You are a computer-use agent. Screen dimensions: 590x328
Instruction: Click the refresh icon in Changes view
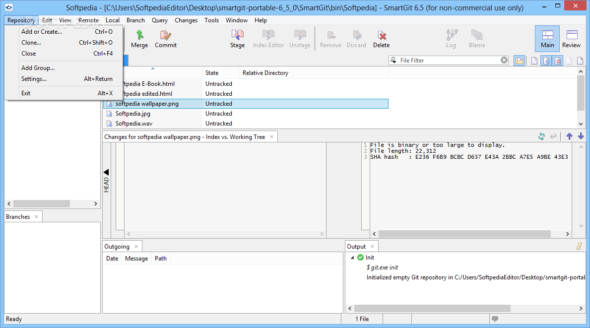coord(541,136)
